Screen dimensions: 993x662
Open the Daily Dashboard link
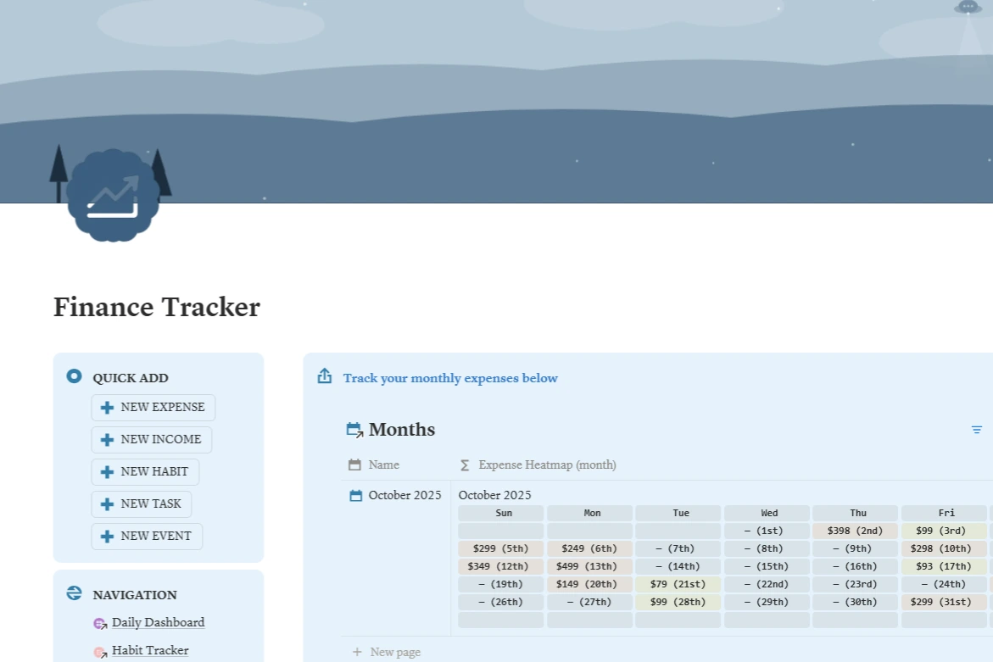click(158, 622)
